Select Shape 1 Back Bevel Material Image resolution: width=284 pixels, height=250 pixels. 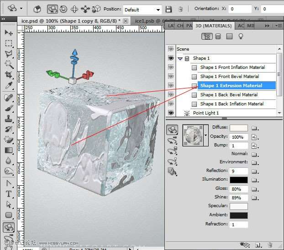coord(229,95)
